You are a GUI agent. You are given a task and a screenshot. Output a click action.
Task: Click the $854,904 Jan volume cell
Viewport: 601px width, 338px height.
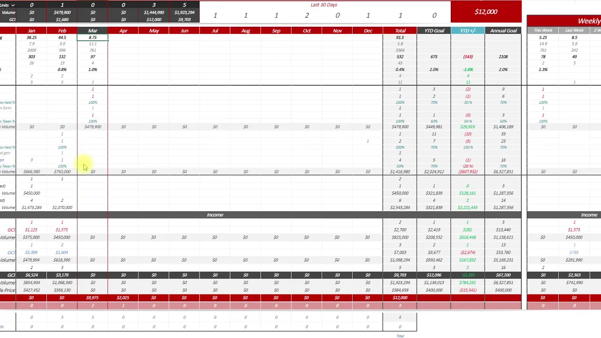click(x=31, y=283)
